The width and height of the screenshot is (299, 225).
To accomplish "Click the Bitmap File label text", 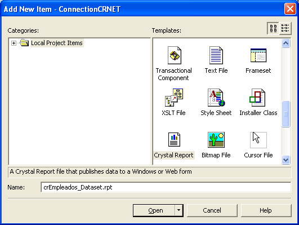I will pos(216,155).
